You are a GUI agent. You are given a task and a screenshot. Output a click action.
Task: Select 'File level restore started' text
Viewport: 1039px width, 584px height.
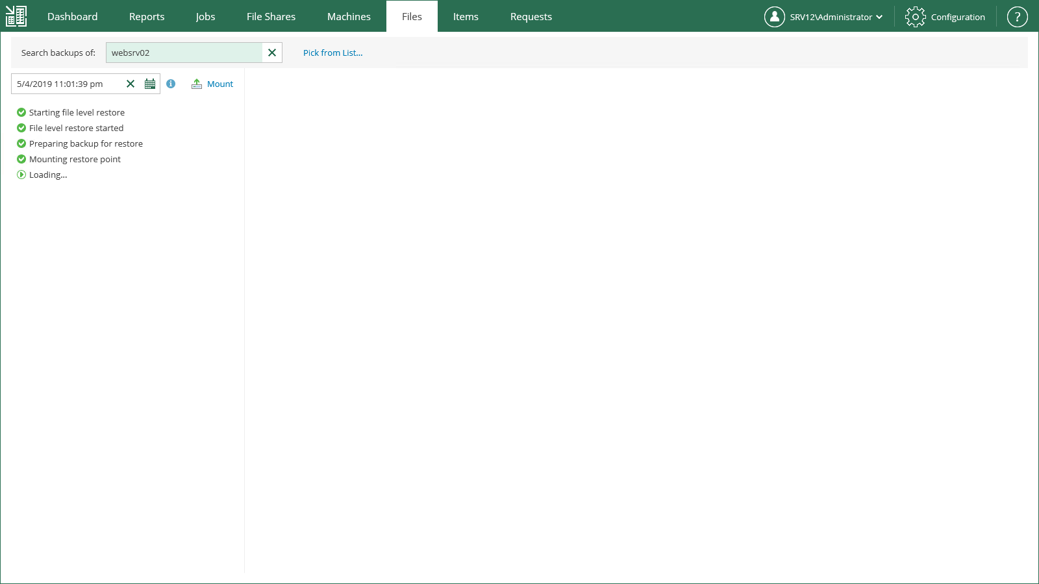click(x=76, y=128)
